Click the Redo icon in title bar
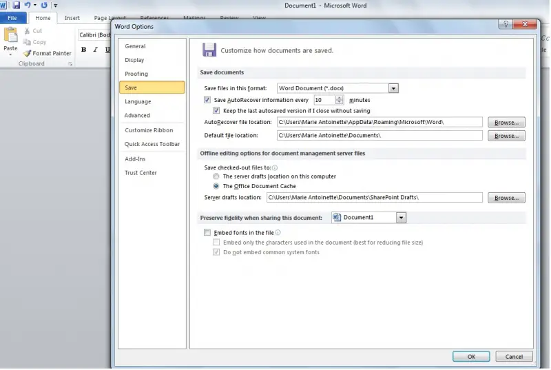The image size is (551, 370). coord(44,6)
